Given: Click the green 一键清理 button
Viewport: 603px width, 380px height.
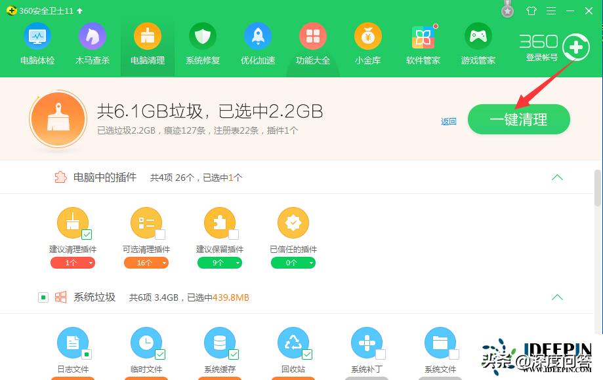Looking at the screenshot, I should point(518,119).
